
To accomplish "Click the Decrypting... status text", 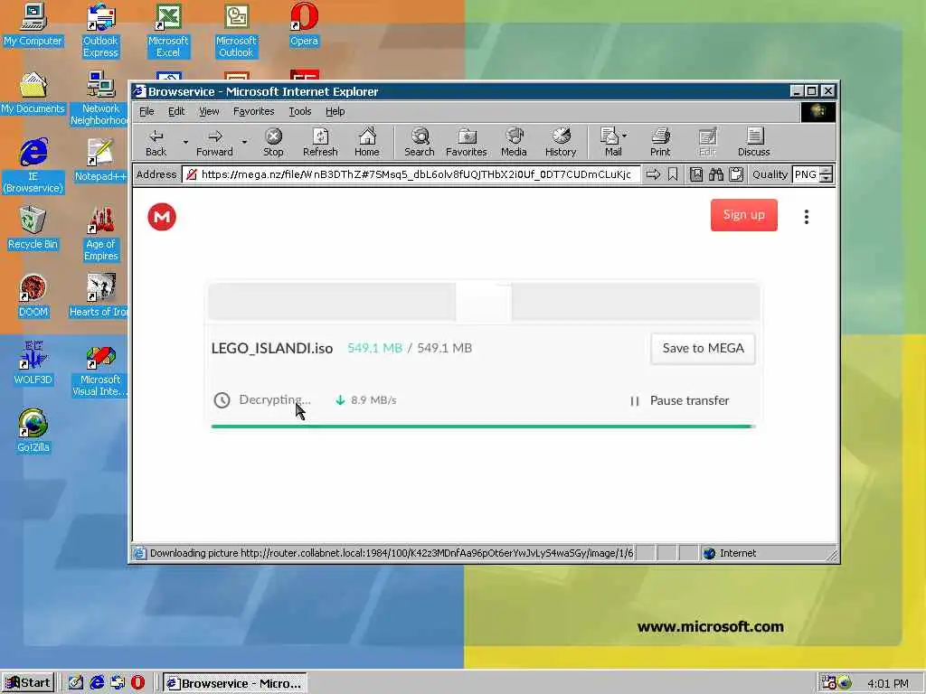I will pyautogui.click(x=275, y=399).
